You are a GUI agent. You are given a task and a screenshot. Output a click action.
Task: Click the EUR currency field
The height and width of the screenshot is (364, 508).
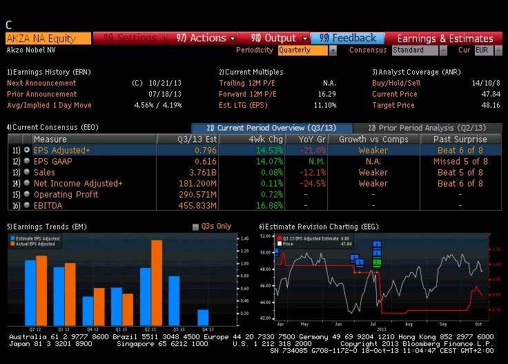click(x=484, y=50)
